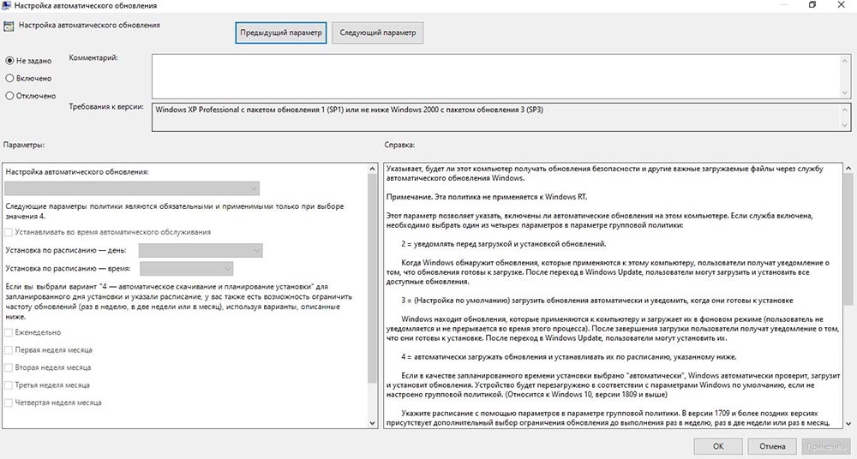Go to "Предыдущий параметр"
The image size is (857, 459).
(x=280, y=33)
